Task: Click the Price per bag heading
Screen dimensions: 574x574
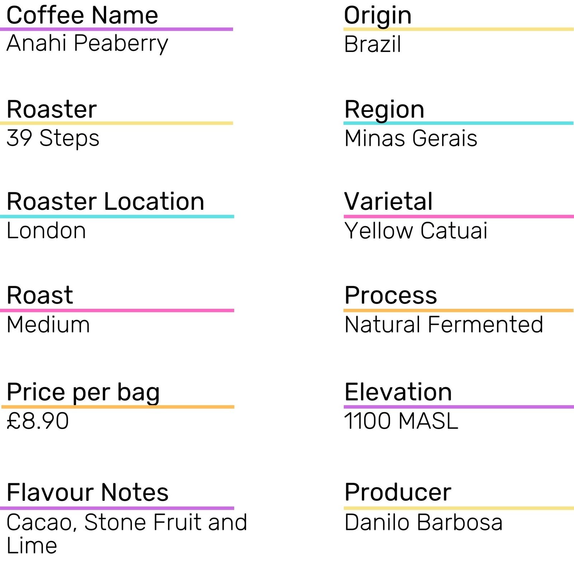Action: click(83, 392)
